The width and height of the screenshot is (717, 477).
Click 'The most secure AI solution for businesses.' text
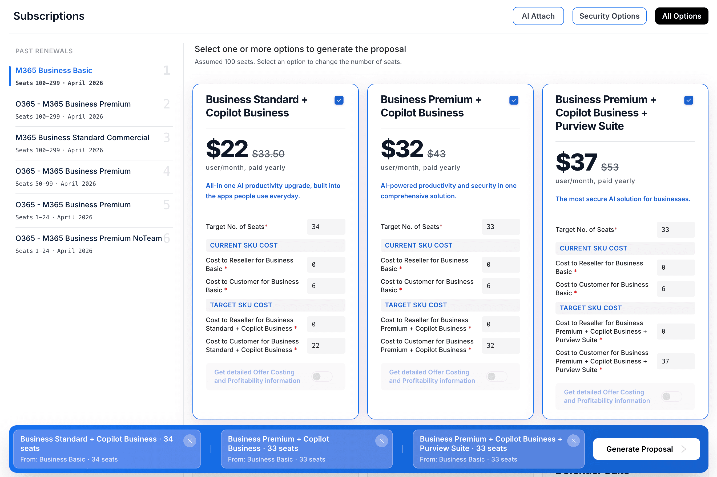coord(623,199)
